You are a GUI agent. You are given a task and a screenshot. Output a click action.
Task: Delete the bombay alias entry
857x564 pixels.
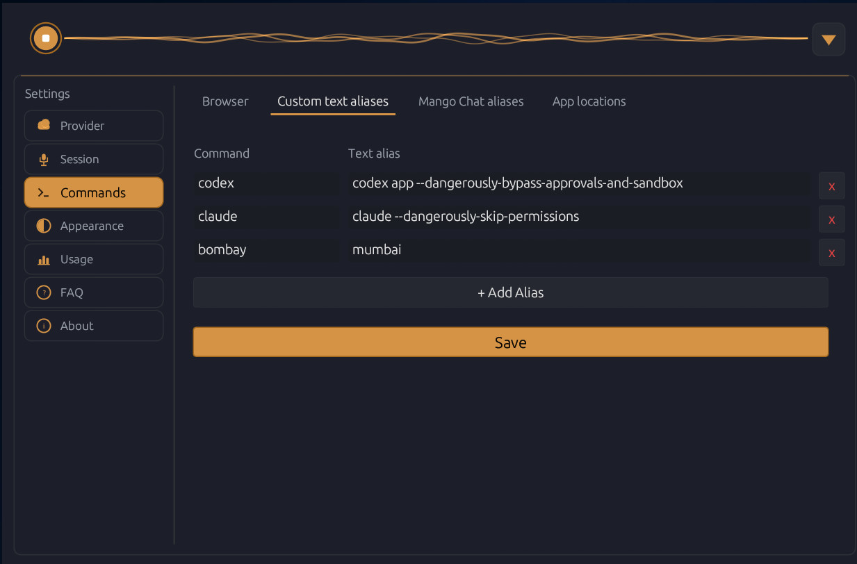[x=831, y=252]
